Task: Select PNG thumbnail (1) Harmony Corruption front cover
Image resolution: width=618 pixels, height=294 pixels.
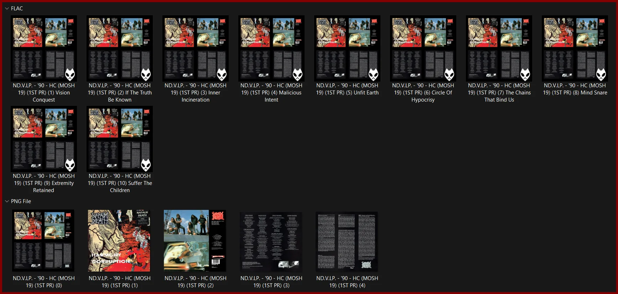Action: (119, 241)
